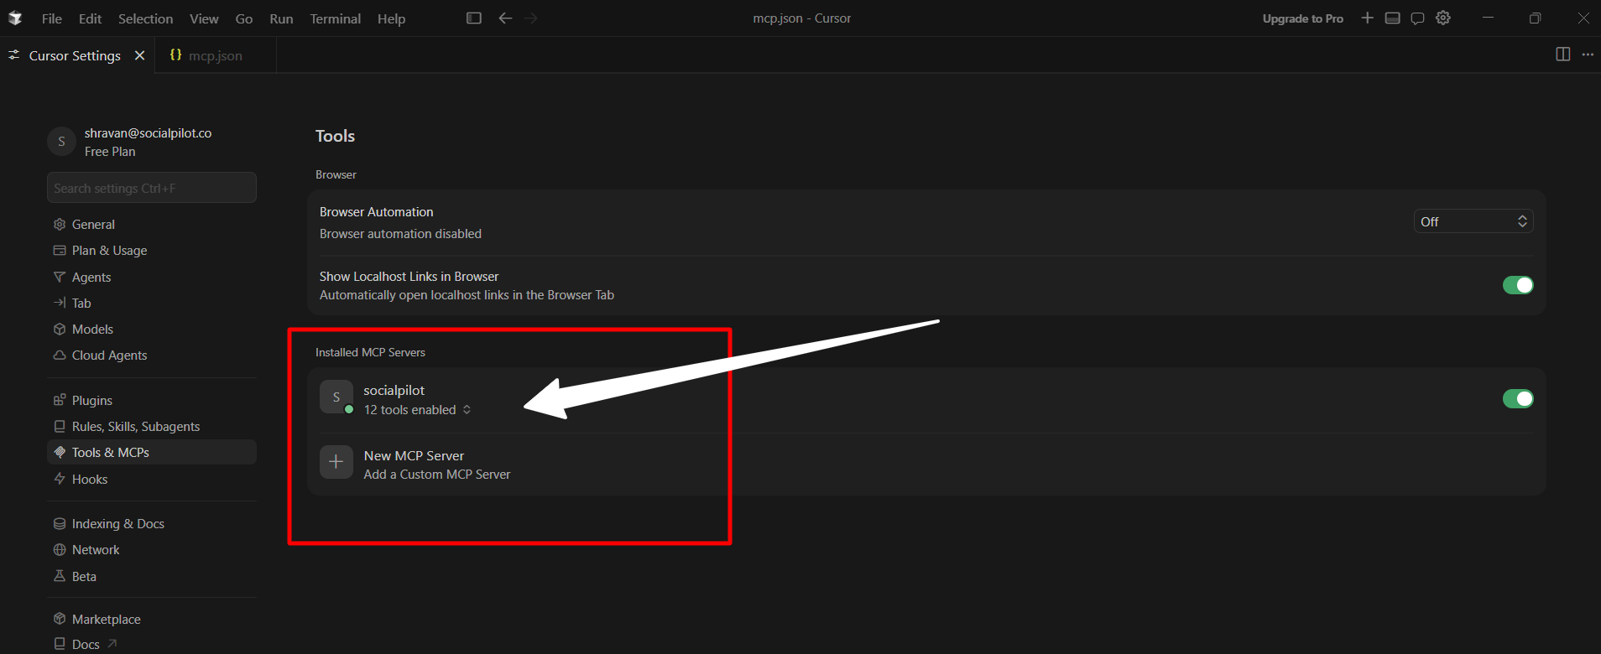
Task: Click the socialpilot server name
Action: 394,390
